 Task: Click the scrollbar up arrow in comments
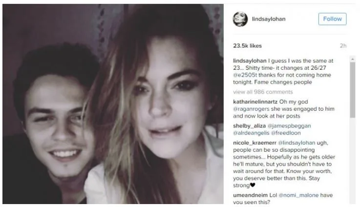[352, 59]
